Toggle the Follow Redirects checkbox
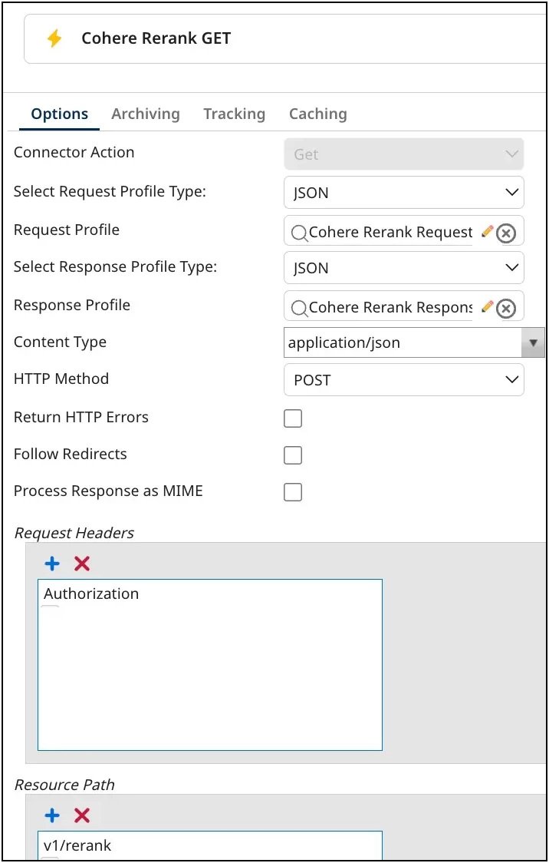Screen dimensions: 549x863 pyautogui.click(x=293, y=455)
